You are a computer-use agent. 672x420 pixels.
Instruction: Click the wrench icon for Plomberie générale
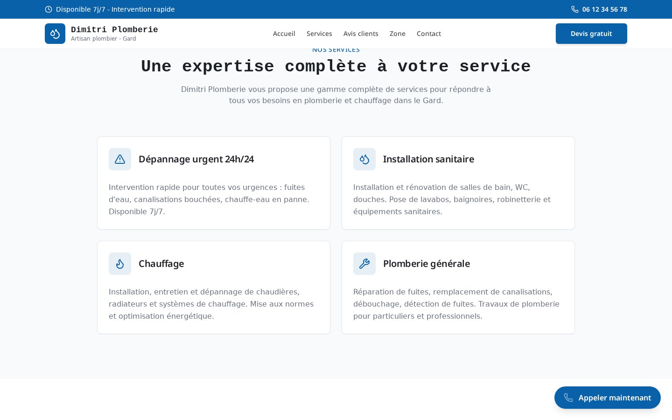[364, 264]
